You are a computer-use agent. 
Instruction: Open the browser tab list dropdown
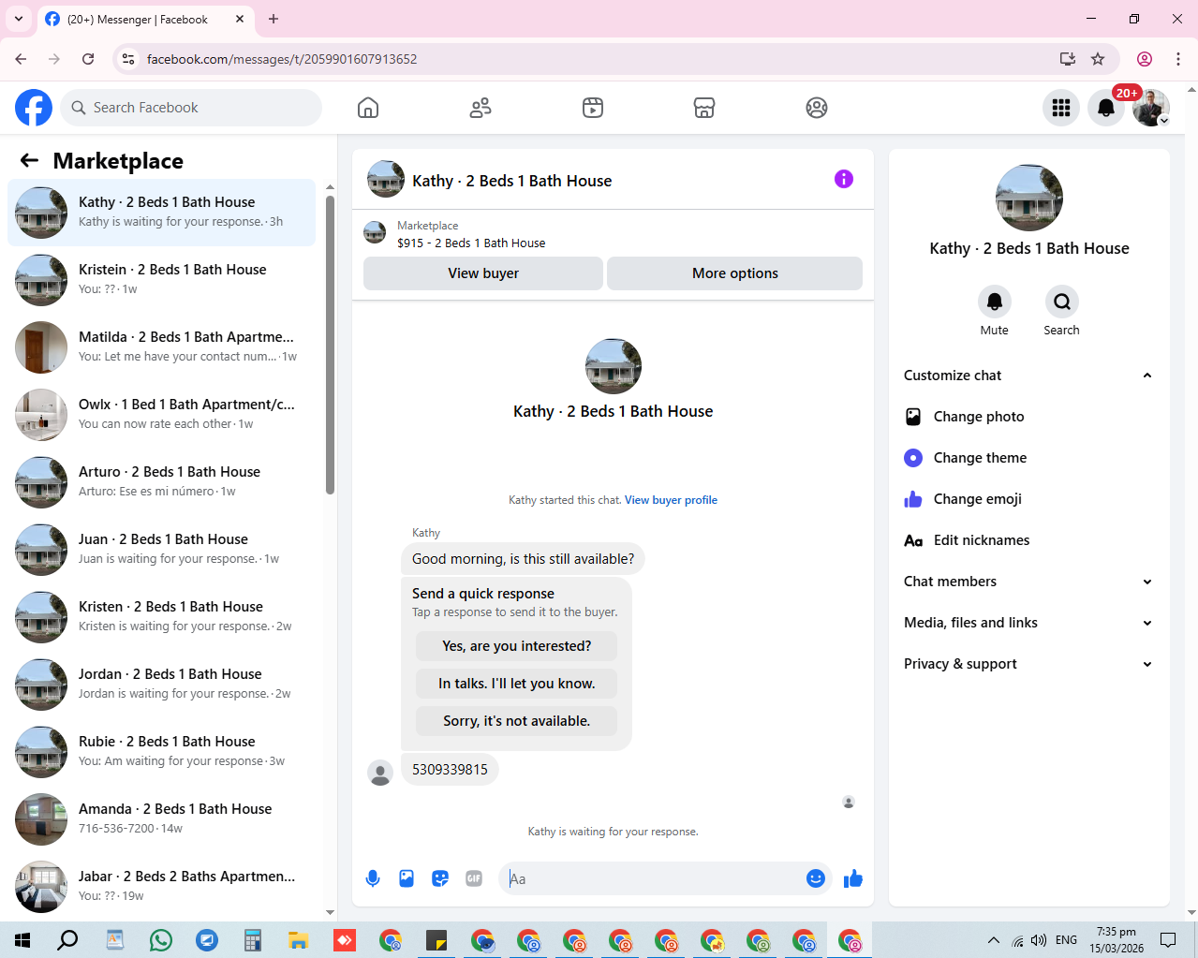pyautogui.click(x=19, y=19)
